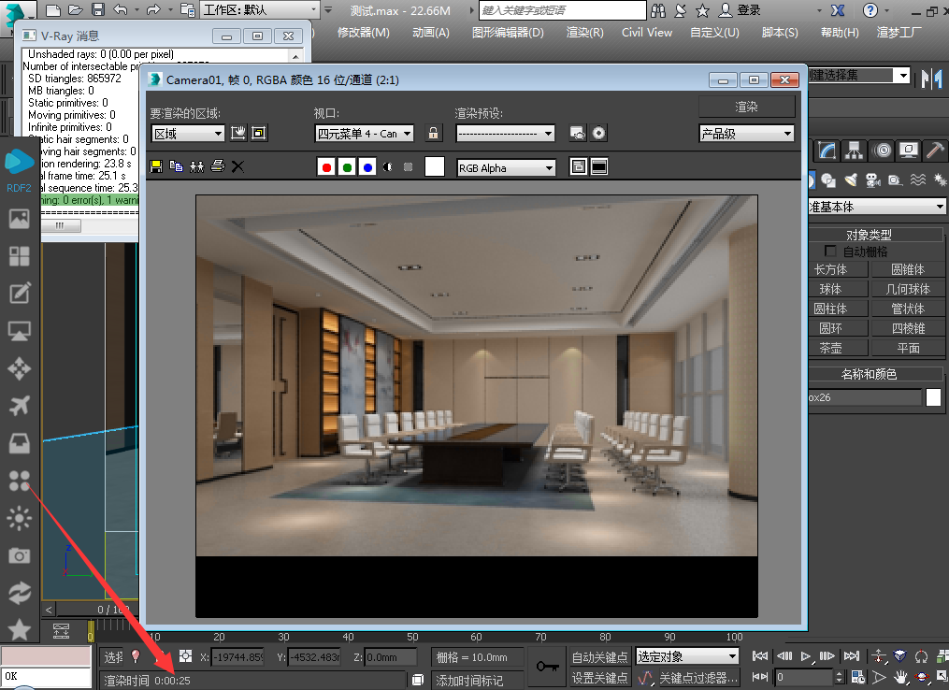Open the 修改器(M) menu
Image resolution: width=949 pixels, height=690 pixels.
pos(363,33)
